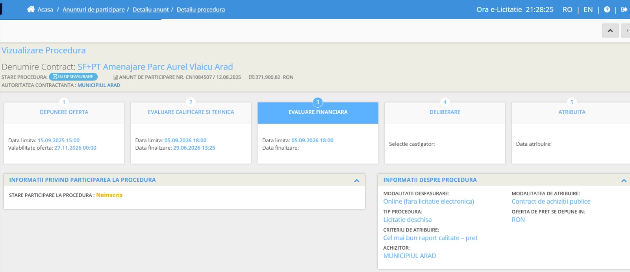This screenshot has height=272, width=630.
Task: Go to Acasa breadcrumb
Action: 45,9
